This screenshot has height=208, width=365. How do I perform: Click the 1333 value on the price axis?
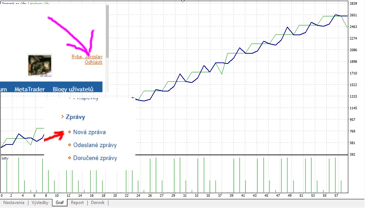pos(353,96)
